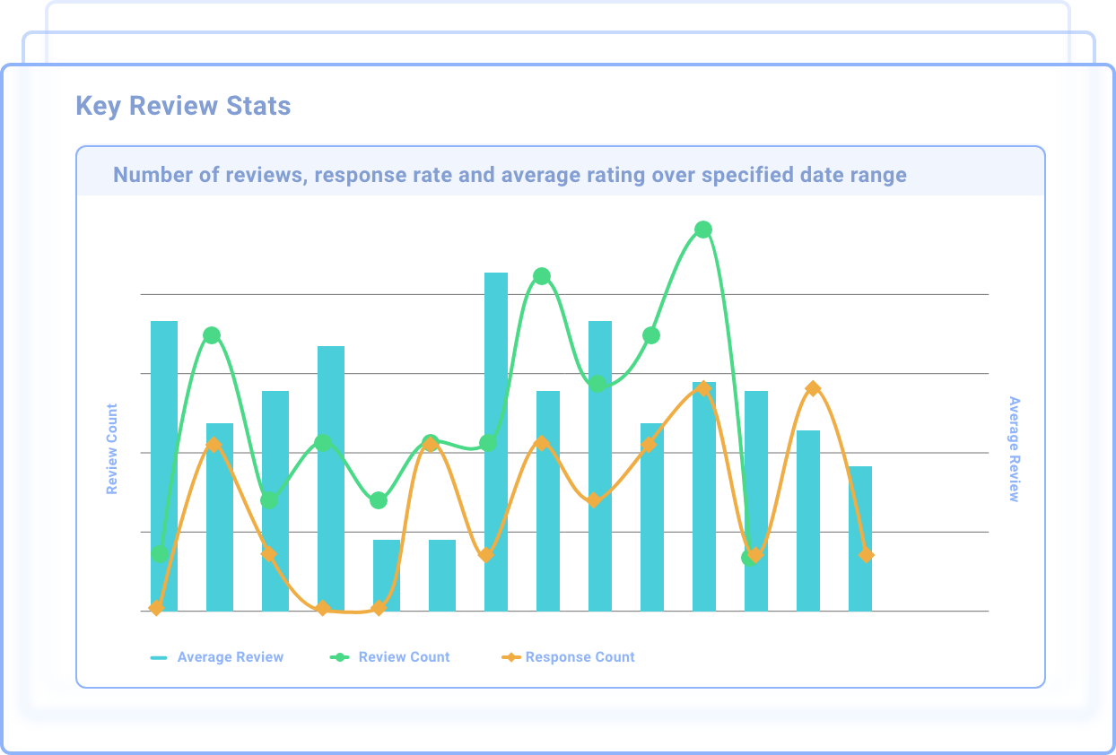Select the highest green Review Count point
1116x755 pixels.
(x=703, y=230)
